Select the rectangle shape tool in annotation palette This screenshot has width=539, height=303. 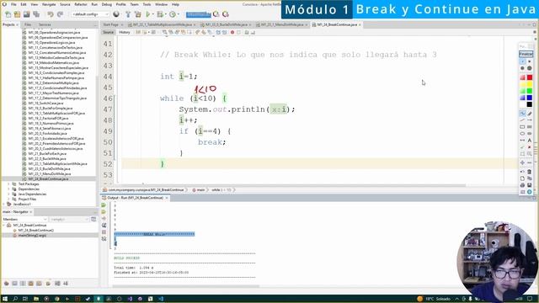522,127
